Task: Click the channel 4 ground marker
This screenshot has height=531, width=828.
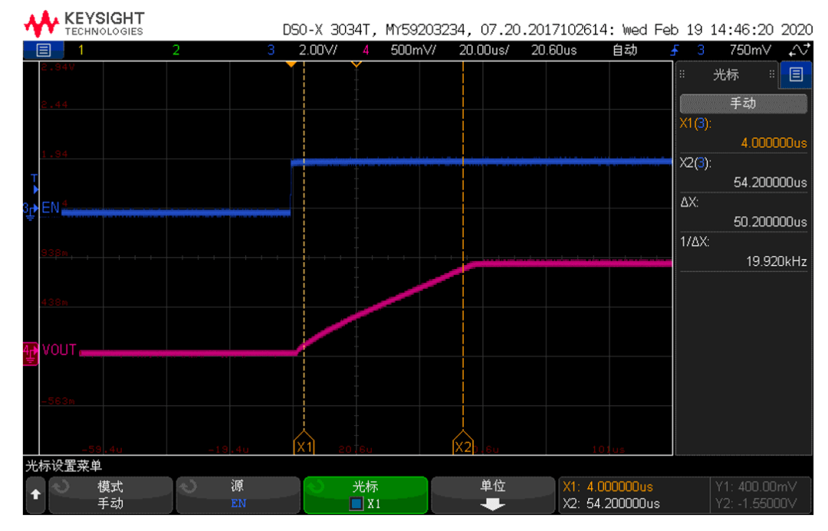Action: 31,353
